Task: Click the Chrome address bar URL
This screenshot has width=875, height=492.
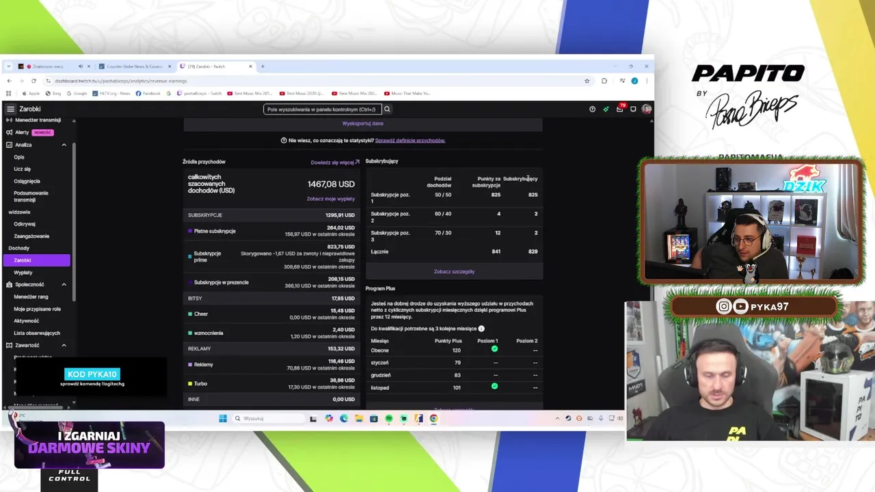Action: point(121,81)
